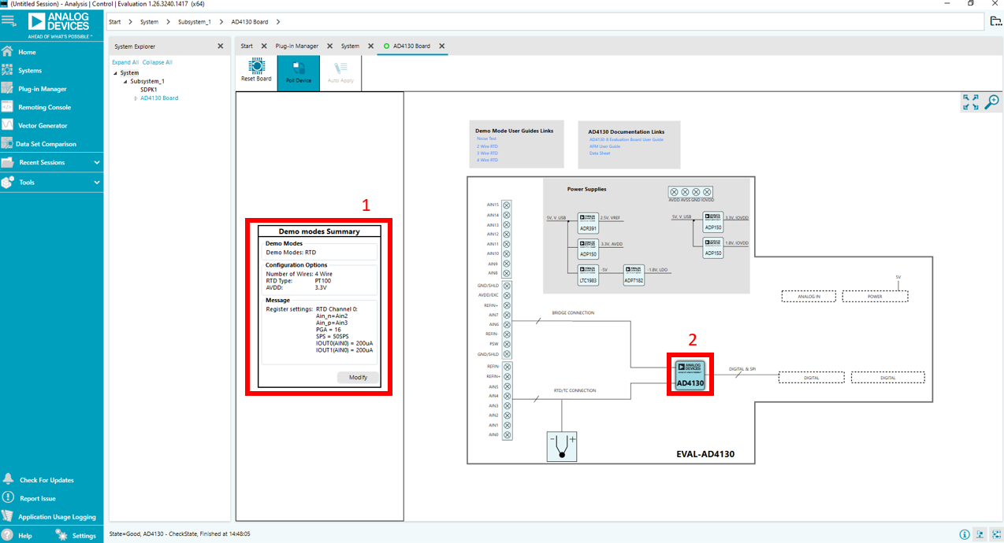The height and width of the screenshot is (543, 1004).
Task: Open the AD4130-8 Evaluation Board User Guide link
Action: tap(627, 139)
